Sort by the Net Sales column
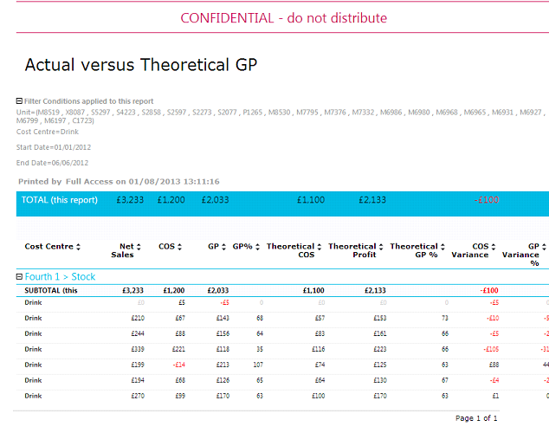The width and height of the screenshot is (549, 433). (139, 247)
